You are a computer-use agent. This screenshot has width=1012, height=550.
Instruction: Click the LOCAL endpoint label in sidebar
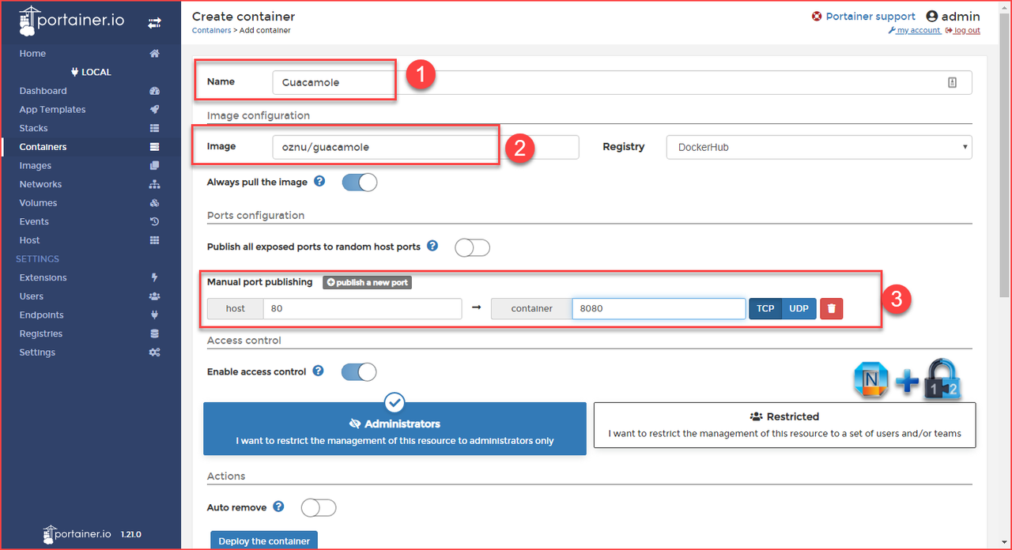click(x=91, y=72)
